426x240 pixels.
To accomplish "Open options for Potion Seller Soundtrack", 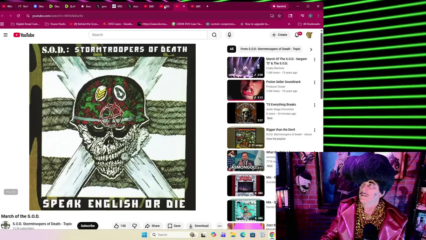I will [x=315, y=82].
